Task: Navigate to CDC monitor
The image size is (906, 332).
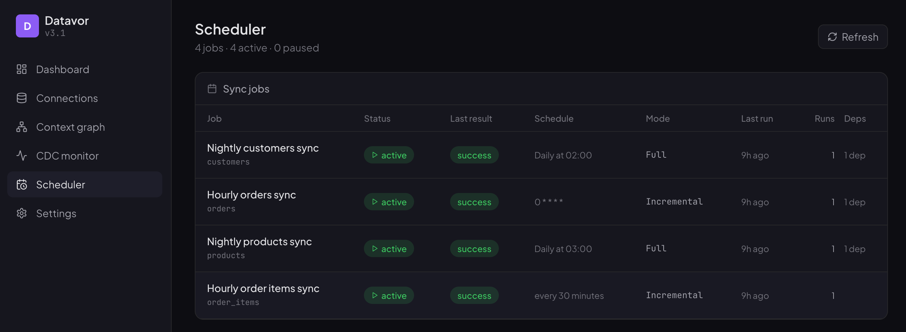Action: 85,156
